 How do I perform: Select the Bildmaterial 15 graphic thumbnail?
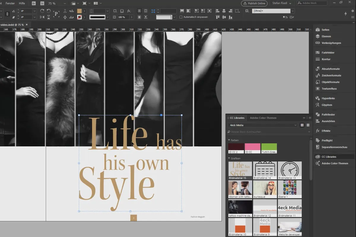(240, 170)
